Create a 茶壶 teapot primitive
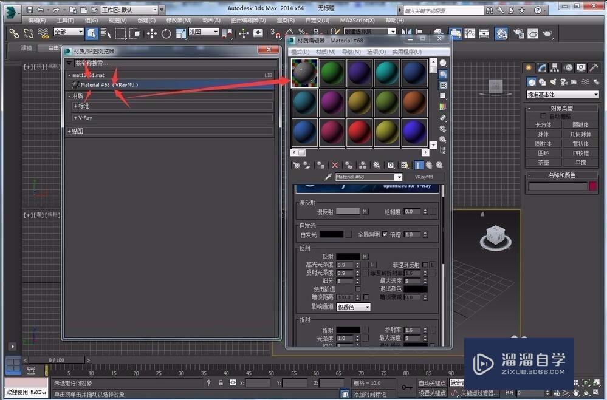The image size is (607, 400). pyautogui.click(x=543, y=163)
